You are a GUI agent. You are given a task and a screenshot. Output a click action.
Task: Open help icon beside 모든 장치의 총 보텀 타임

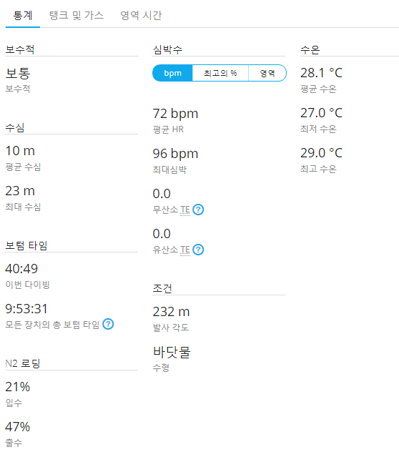point(108,324)
